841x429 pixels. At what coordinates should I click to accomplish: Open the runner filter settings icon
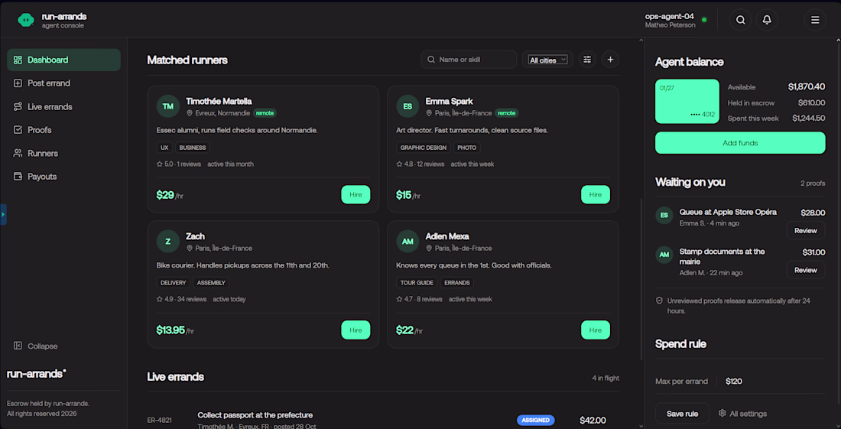tap(587, 60)
